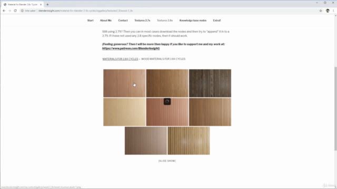Minimize the browser window
Viewport: 337px width, 189px height.
point(317,3)
